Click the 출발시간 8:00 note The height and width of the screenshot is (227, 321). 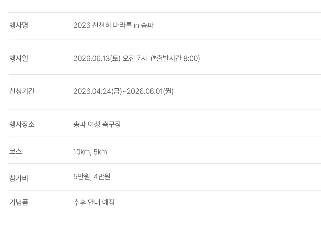(175, 59)
